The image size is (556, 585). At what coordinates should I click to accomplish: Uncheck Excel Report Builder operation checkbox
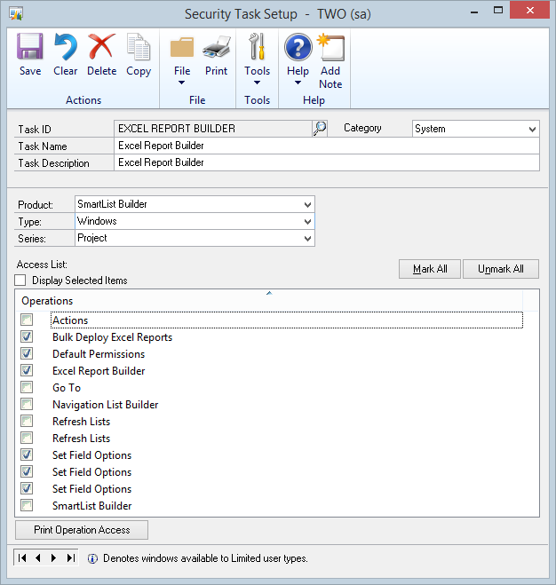coord(27,370)
